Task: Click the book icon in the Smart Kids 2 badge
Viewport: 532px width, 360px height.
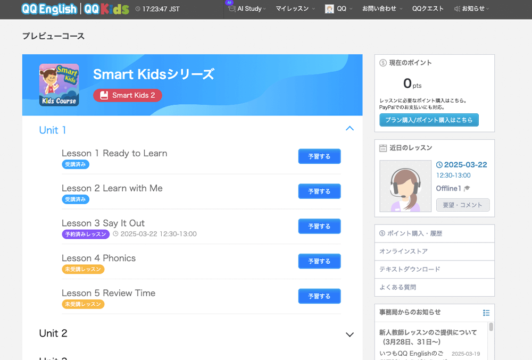Action: [104, 95]
